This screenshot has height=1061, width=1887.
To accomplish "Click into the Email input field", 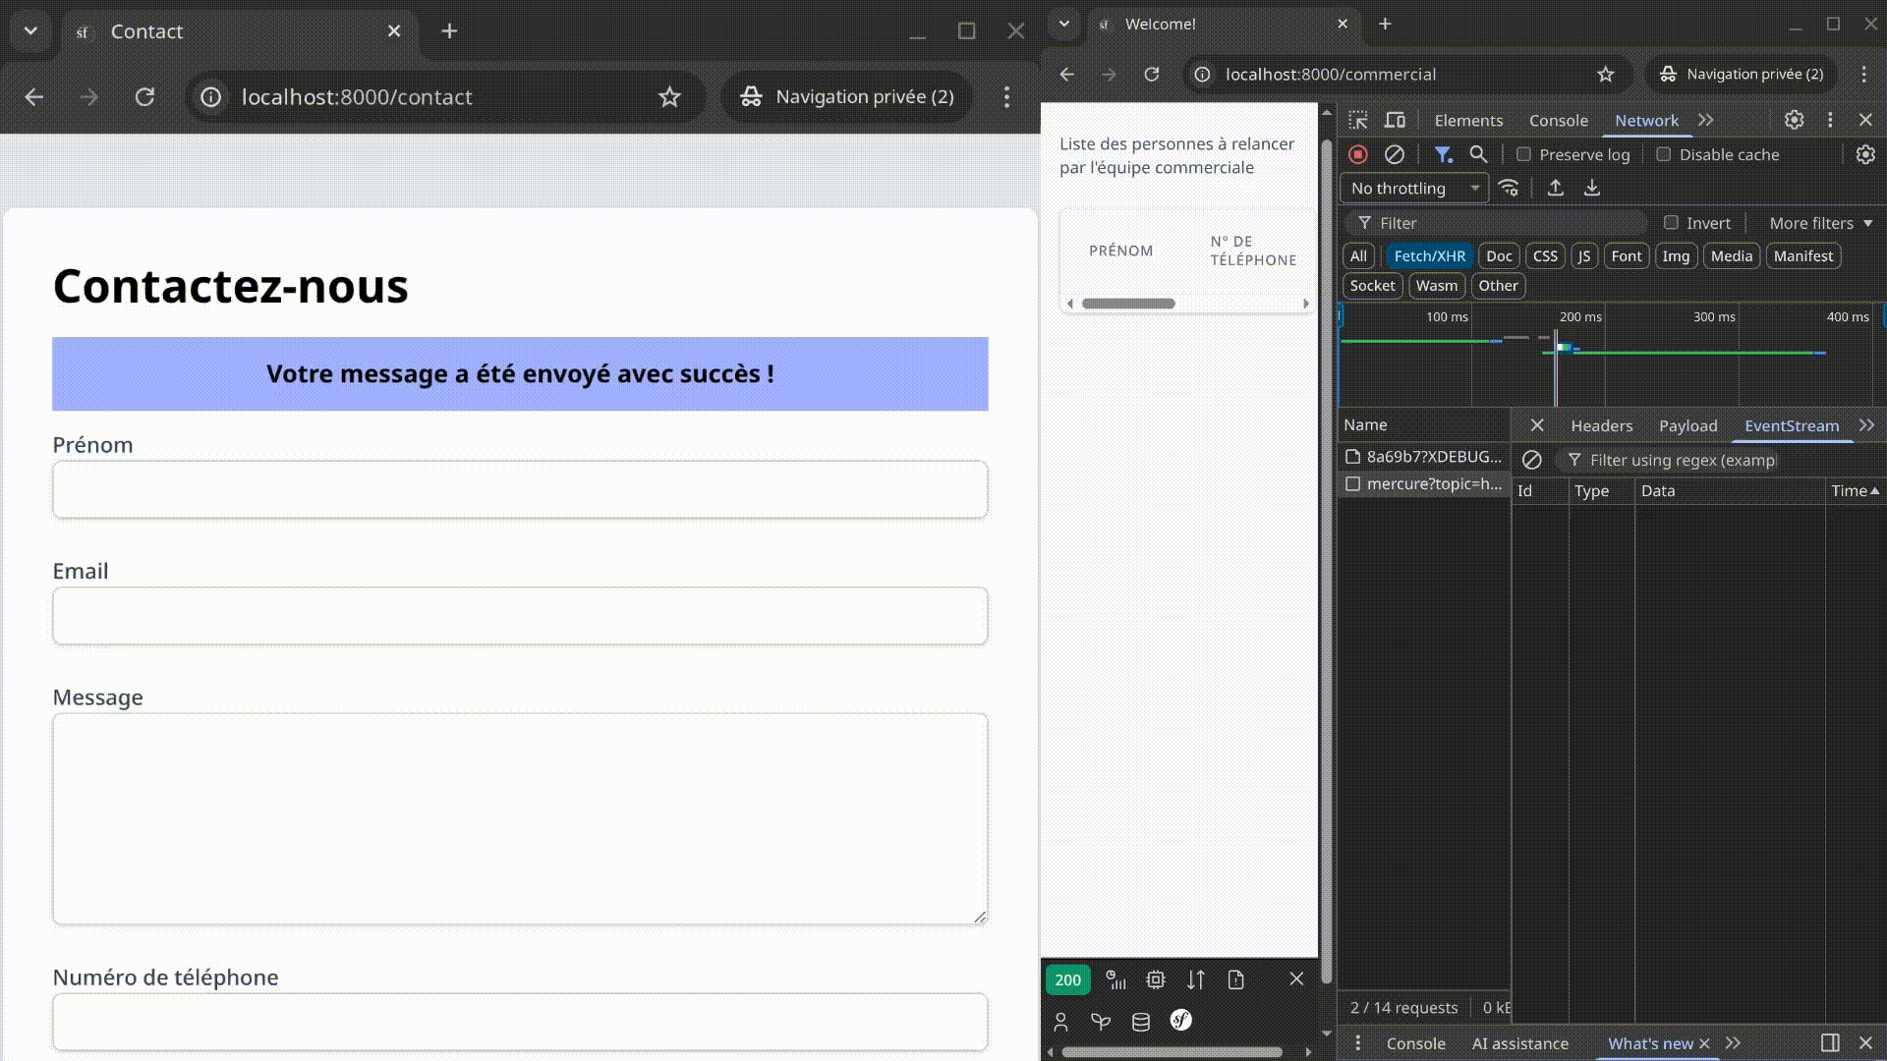I will (x=520, y=616).
